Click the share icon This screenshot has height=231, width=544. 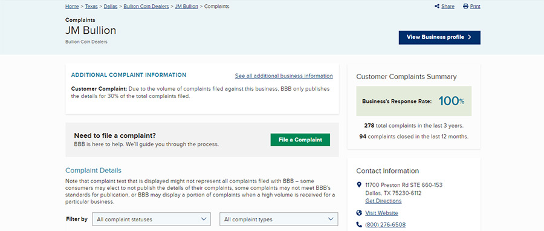(x=437, y=6)
